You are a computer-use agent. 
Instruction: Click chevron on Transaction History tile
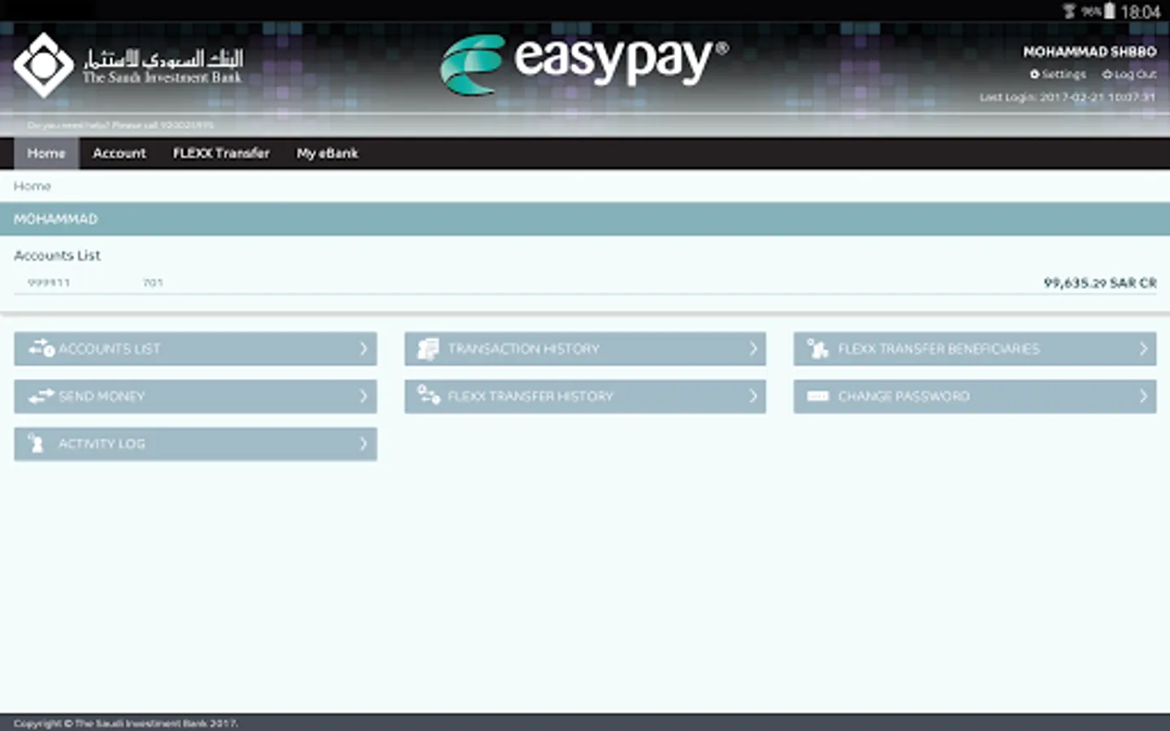753,348
